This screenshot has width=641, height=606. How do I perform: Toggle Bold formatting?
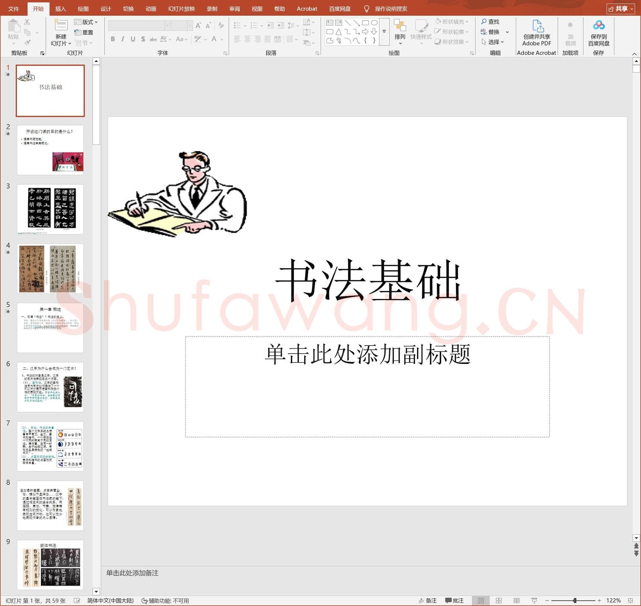click(113, 39)
